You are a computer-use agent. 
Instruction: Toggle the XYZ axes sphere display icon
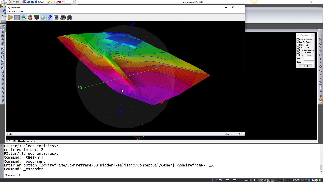[x=43, y=17]
